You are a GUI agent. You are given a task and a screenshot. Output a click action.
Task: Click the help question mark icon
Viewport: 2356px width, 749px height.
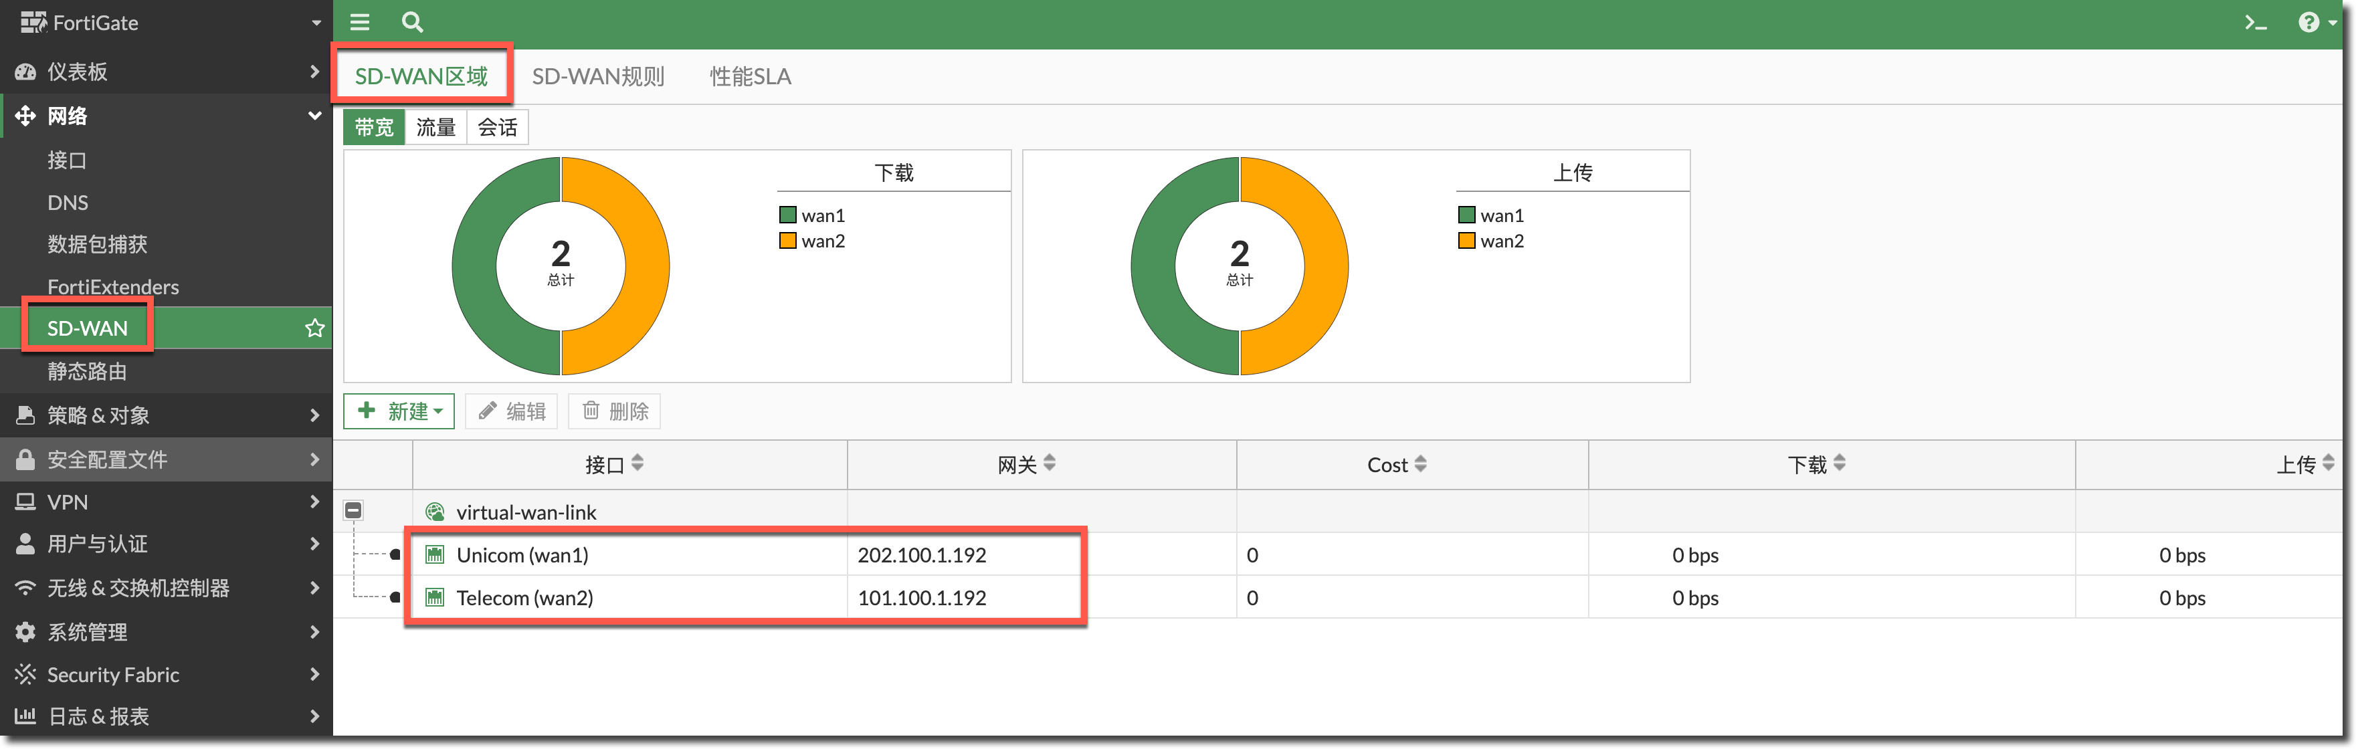[2309, 22]
